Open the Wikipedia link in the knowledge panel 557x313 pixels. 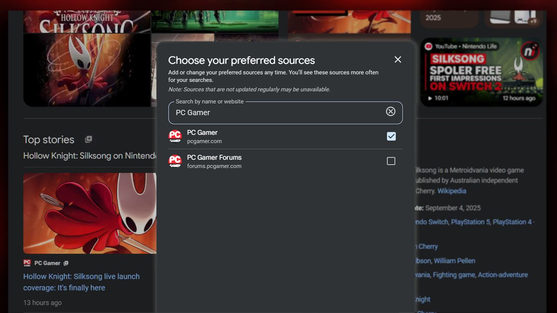[x=452, y=191]
